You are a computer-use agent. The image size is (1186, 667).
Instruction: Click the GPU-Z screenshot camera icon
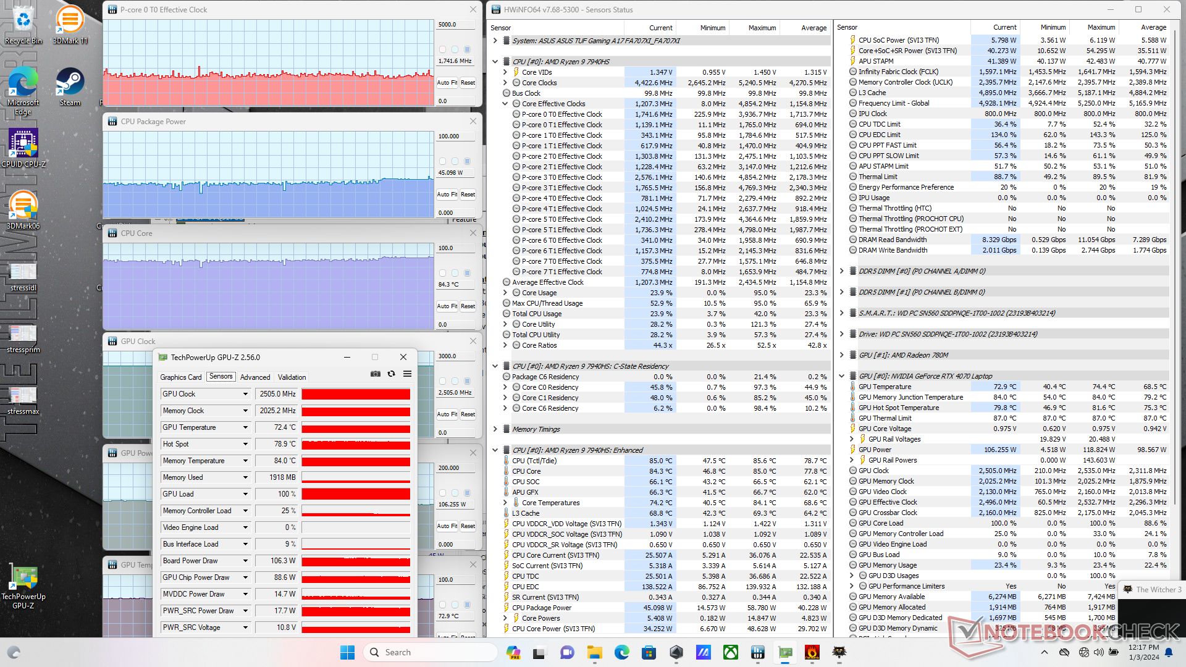click(x=375, y=374)
